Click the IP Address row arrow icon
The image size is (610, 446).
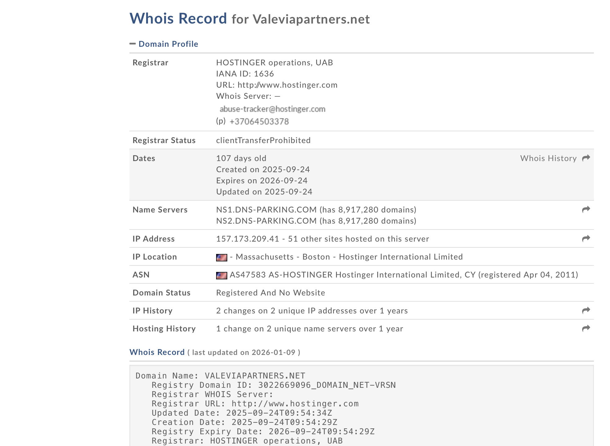point(586,239)
